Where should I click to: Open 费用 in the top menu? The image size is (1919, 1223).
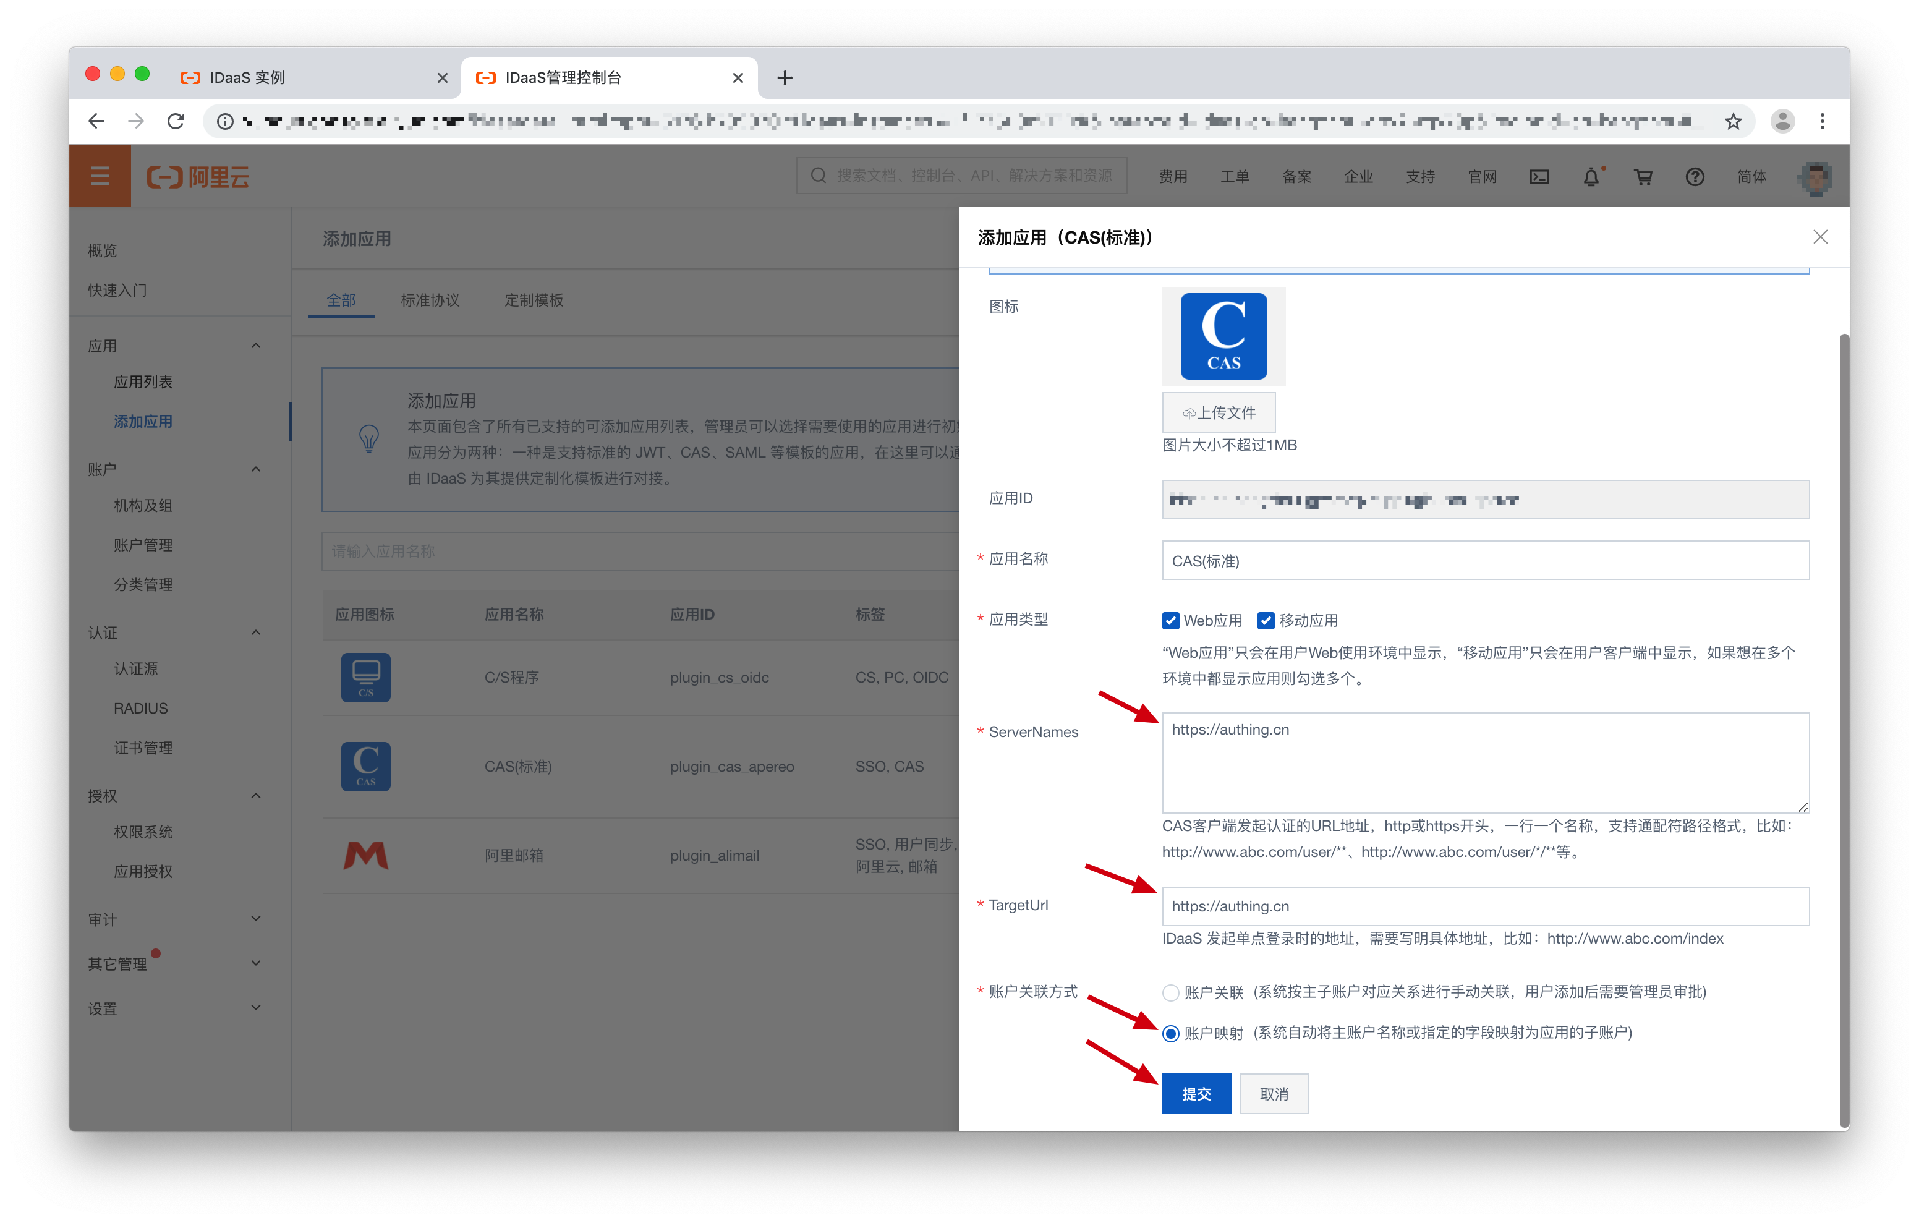click(1172, 177)
